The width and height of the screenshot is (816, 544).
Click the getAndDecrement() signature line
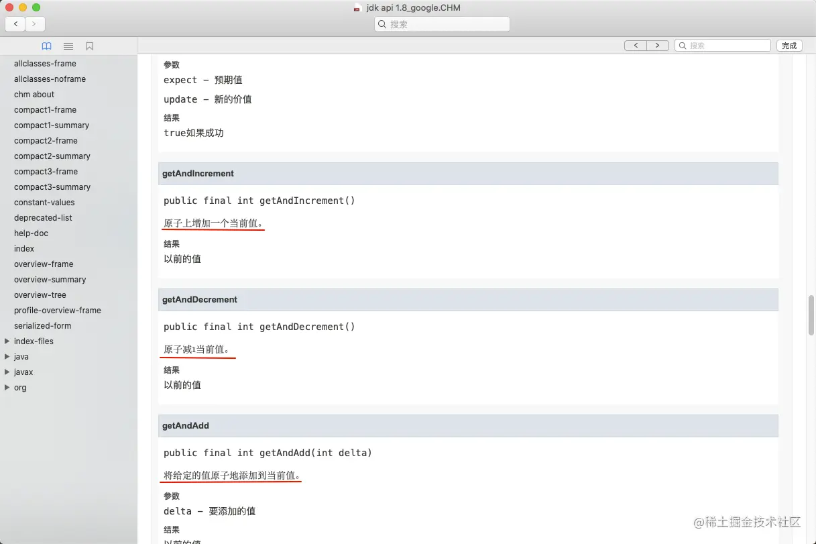coord(259,327)
